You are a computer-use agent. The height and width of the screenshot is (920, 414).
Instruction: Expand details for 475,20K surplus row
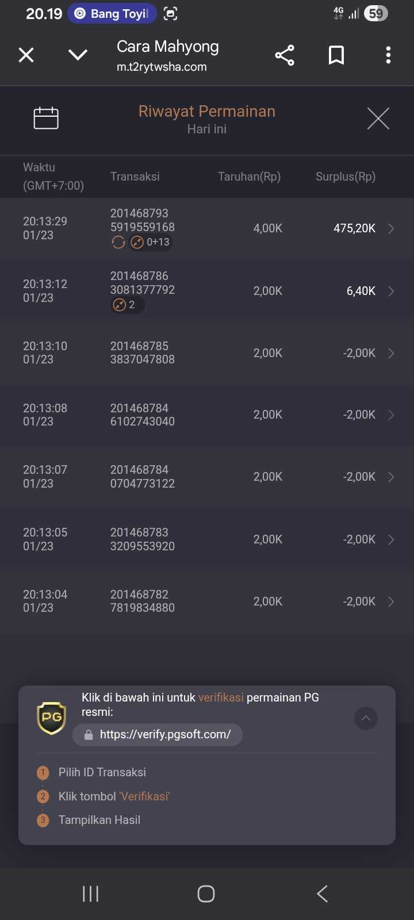pos(391,229)
